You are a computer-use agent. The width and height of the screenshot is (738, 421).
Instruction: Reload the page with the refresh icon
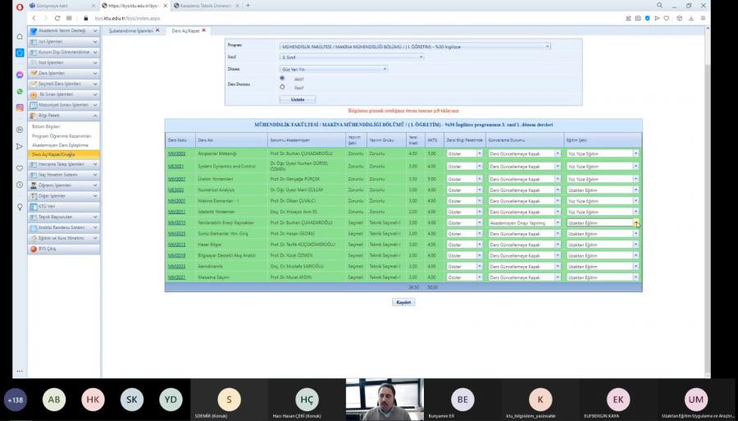[57, 17]
